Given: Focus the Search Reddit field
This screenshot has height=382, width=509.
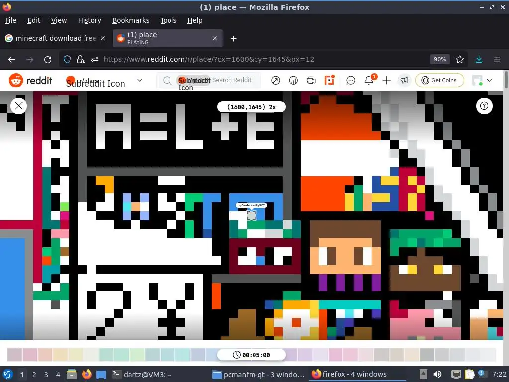Looking at the screenshot, I should coord(232,80).
